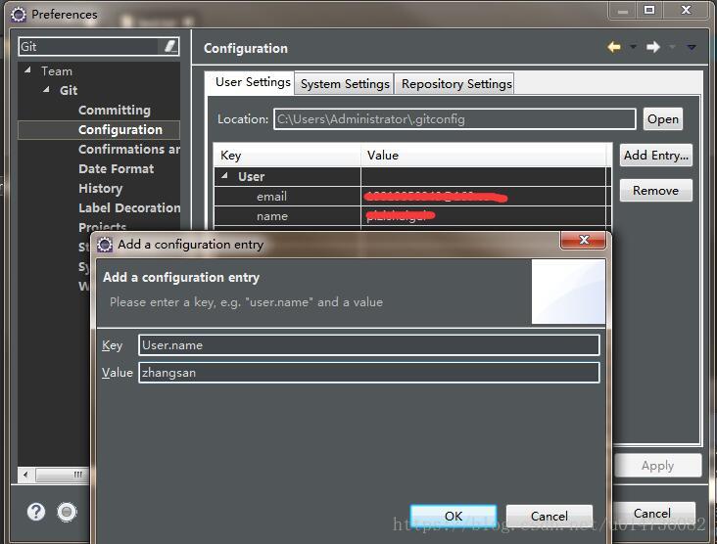Select the Confirmations tree item
The height and width of the screenshot is (544, 717).
point(129,150)
